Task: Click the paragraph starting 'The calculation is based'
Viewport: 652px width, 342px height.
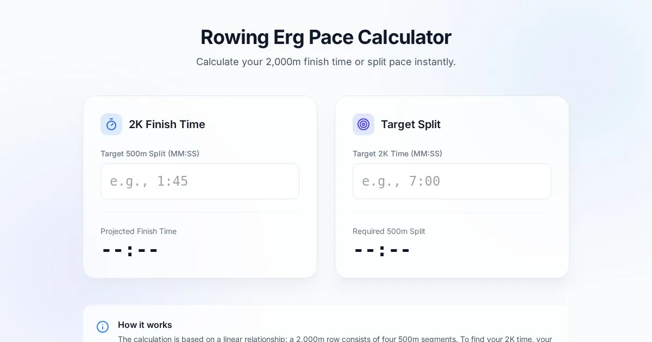Action: click(x=335, y=339)
